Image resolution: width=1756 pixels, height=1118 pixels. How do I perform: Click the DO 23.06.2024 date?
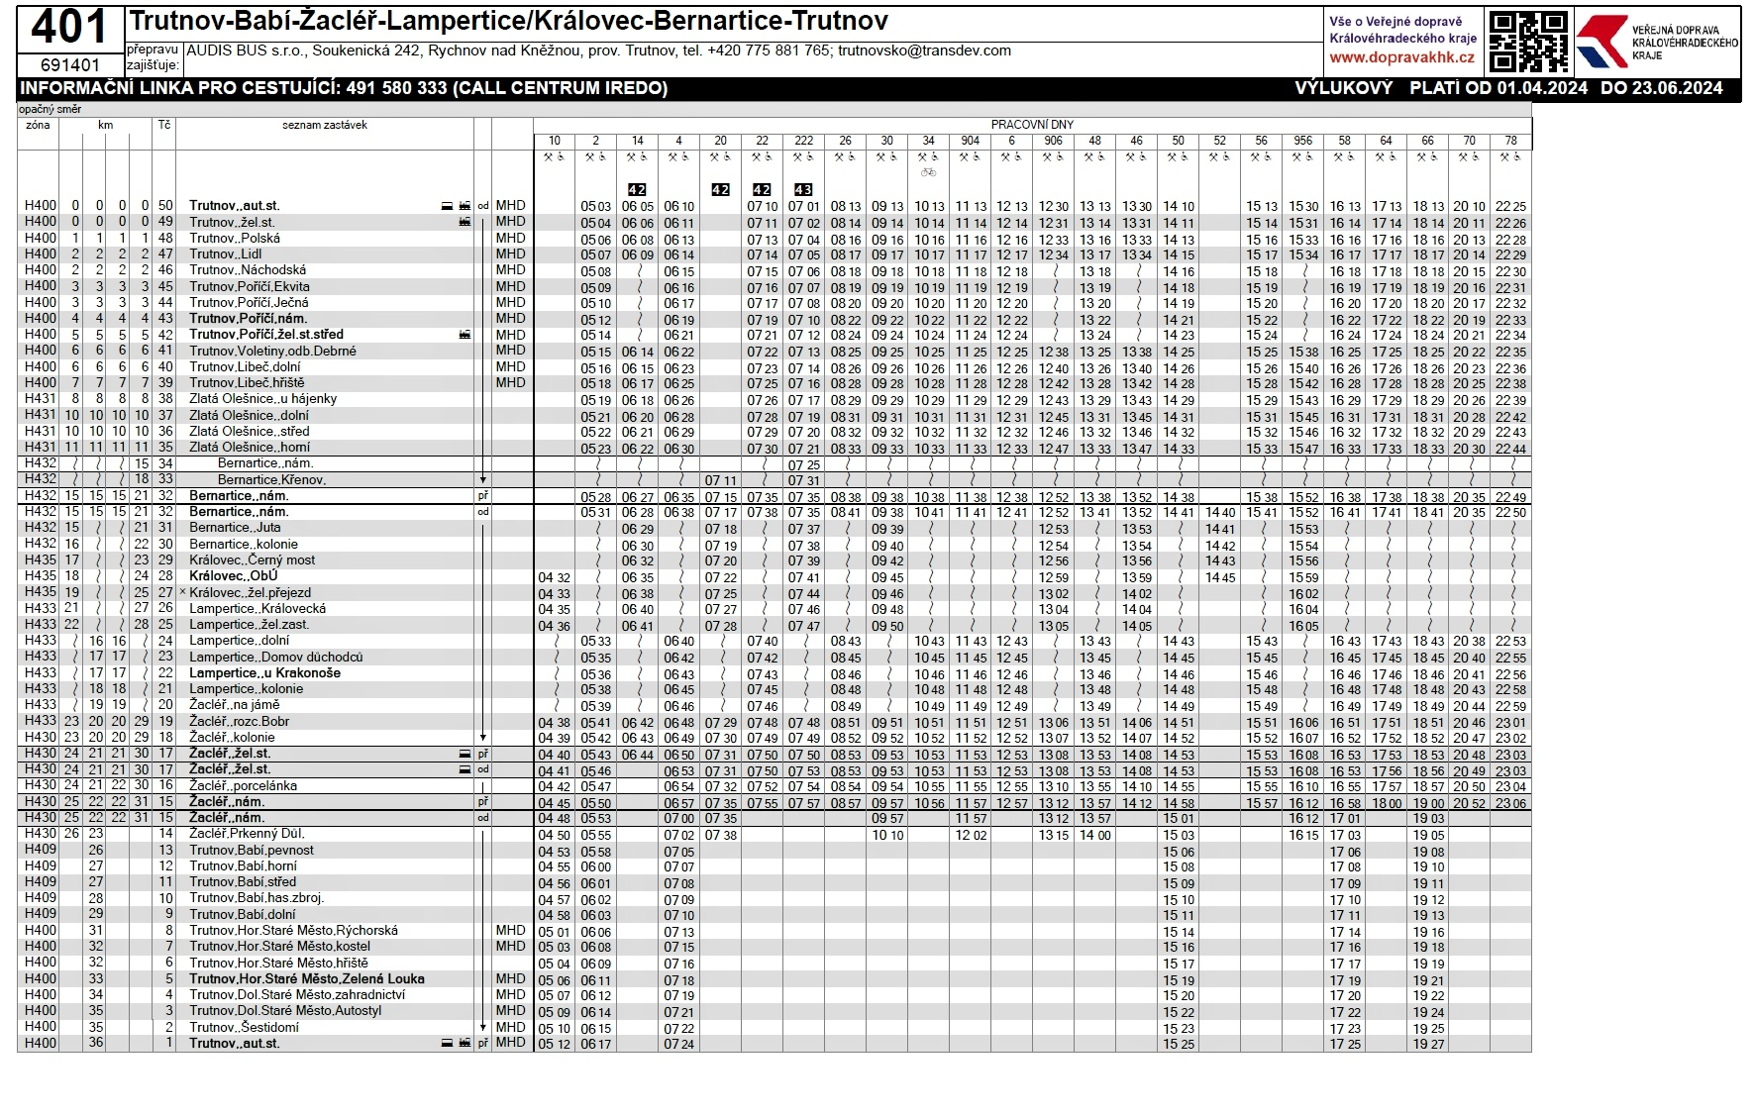point(1662,88)
